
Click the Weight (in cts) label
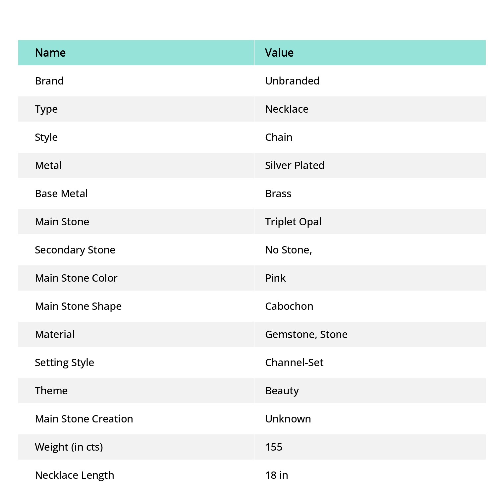pos(69,447)
